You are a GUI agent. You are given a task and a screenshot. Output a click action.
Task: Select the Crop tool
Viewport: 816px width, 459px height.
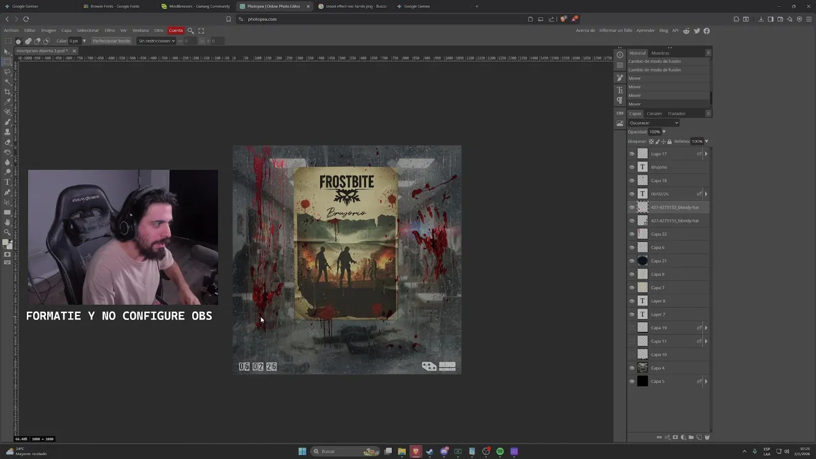[x=8, y=92]
